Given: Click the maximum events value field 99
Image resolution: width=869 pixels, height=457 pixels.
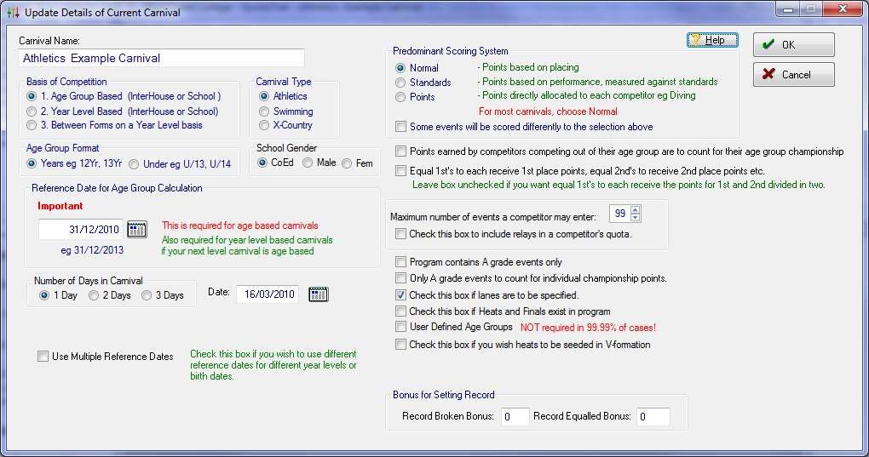Looking at the screenshot, I should coord(619,214).
